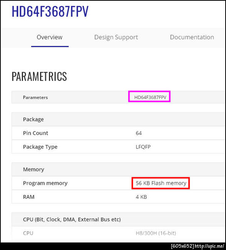This screenshot has height=250, width=226.
Task: Click the pin count value 64
Action: (x=139, y=133)
